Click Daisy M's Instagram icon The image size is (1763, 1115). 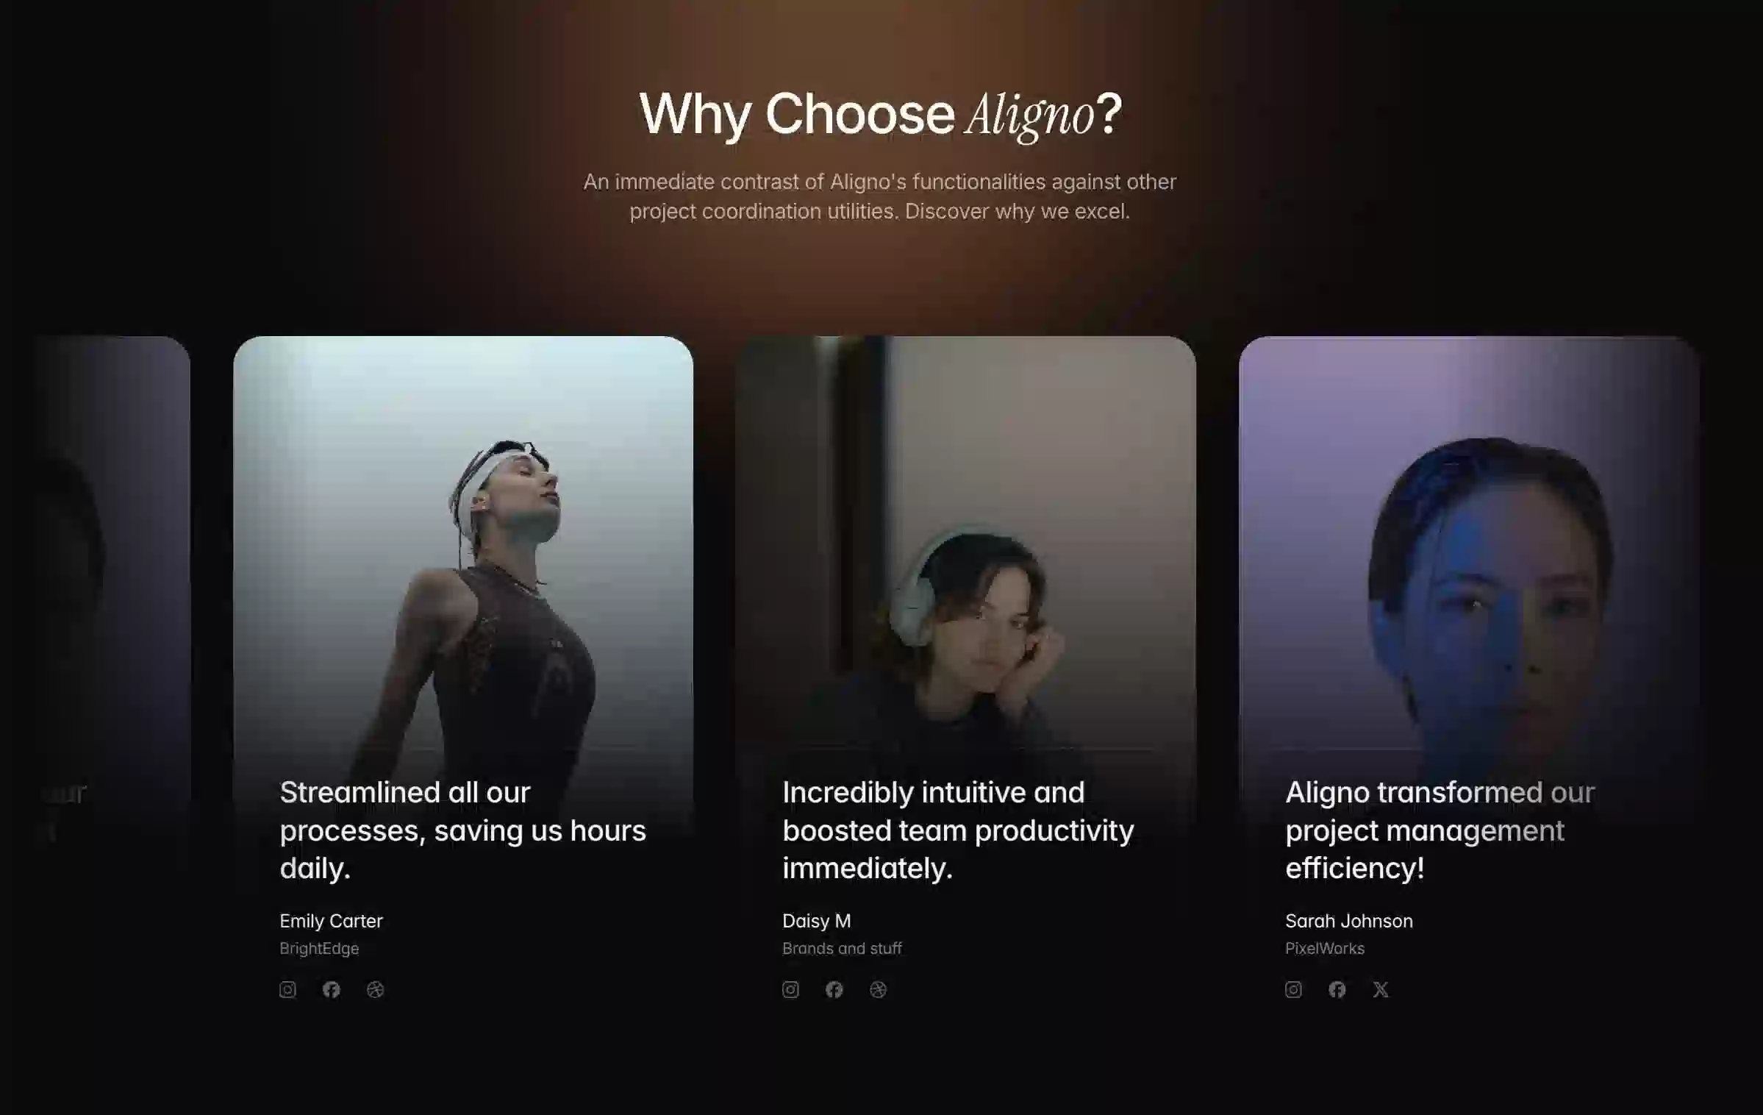point(790,989)
